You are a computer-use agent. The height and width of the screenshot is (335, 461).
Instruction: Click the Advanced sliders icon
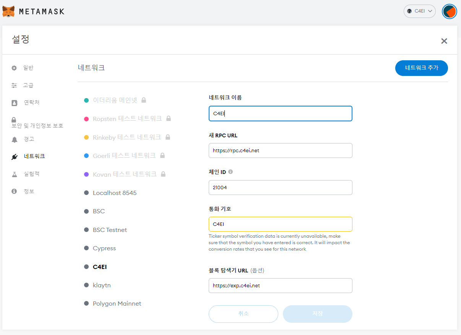point(14,85)
